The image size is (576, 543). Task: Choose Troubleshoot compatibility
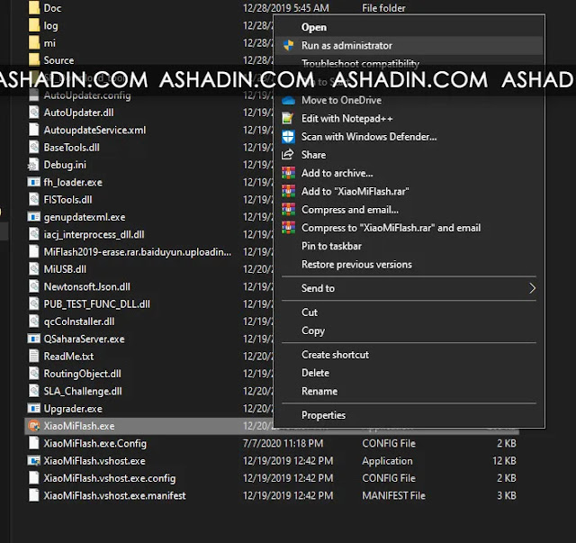coord(360,62)
